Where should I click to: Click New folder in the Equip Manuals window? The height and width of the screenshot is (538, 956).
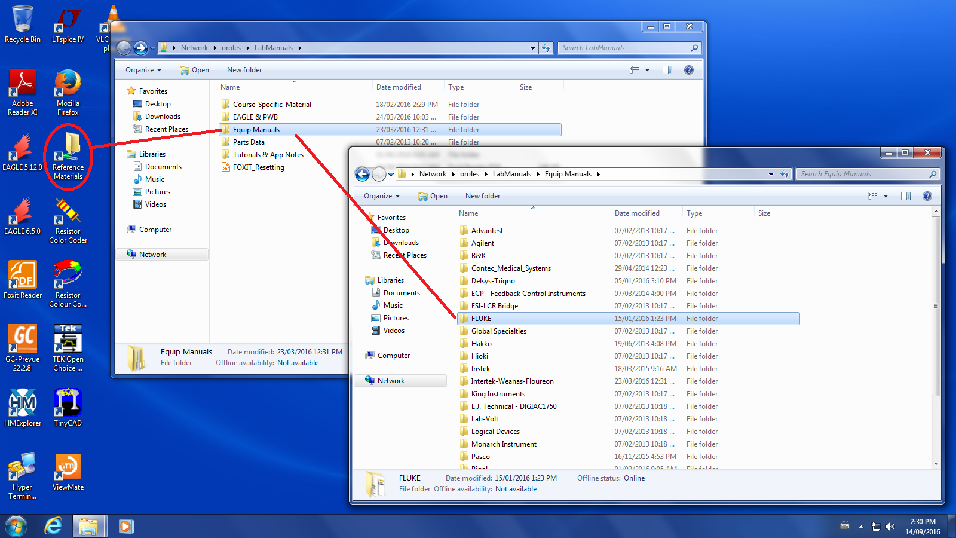pyautogui.click(x=483, y=196)
